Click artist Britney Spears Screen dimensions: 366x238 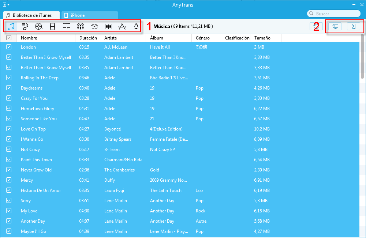click(x=118, y=139)
